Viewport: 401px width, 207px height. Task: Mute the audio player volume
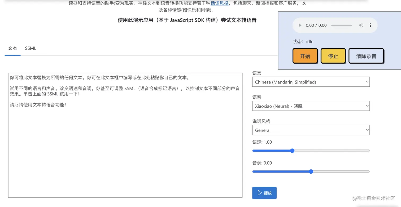tap(361, 25)
